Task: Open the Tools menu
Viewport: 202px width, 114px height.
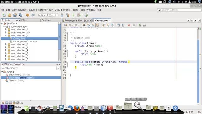Action: tap(82, 10)
